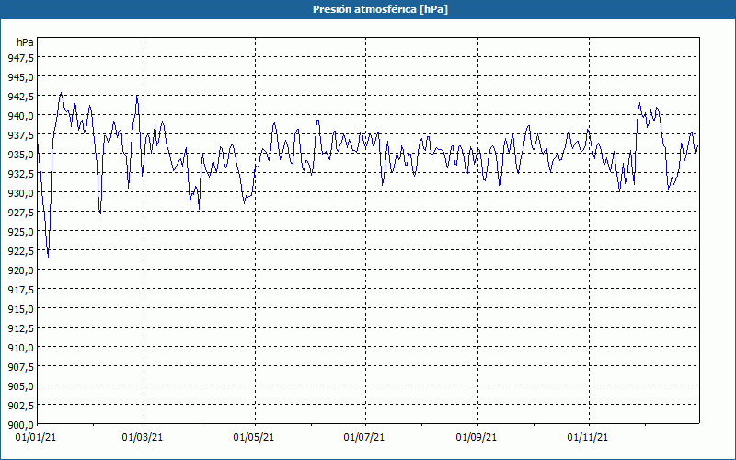Select the 925,0 y-axis value
This screenshot has height=460, width=736.
tap(20, 232)
